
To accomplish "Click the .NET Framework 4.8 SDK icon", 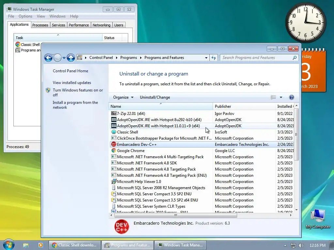I will pos(114,163).
